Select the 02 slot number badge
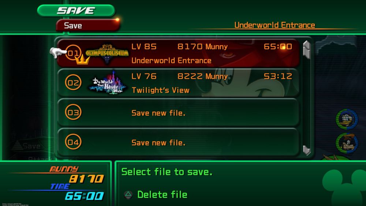 pyautogui.click(x=73, y=82)
